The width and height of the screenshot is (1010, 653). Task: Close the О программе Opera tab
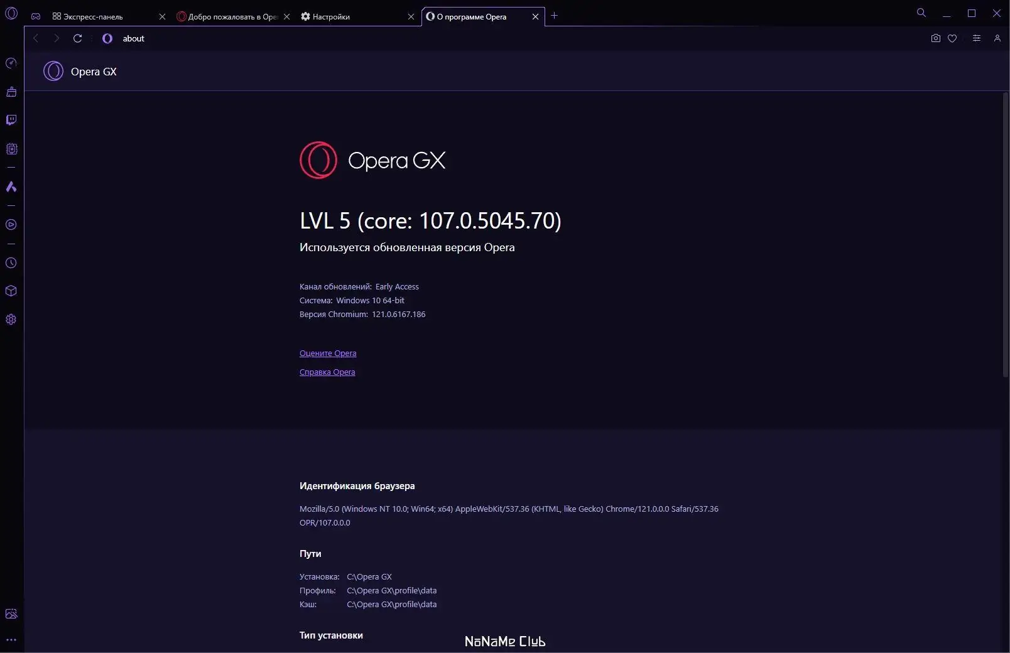535,17
